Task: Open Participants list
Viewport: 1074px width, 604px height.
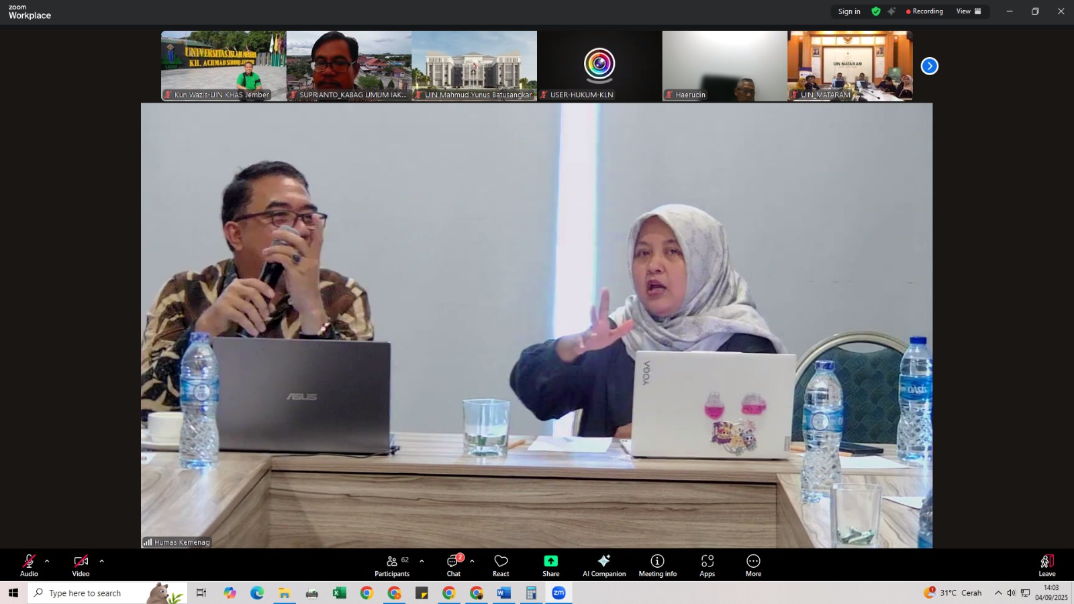Action: point(392,564)
